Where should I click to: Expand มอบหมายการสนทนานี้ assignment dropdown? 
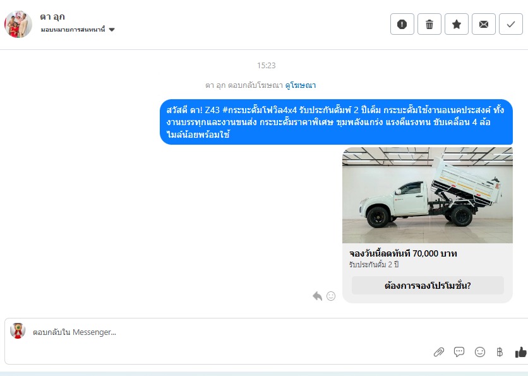coord(78,30)
